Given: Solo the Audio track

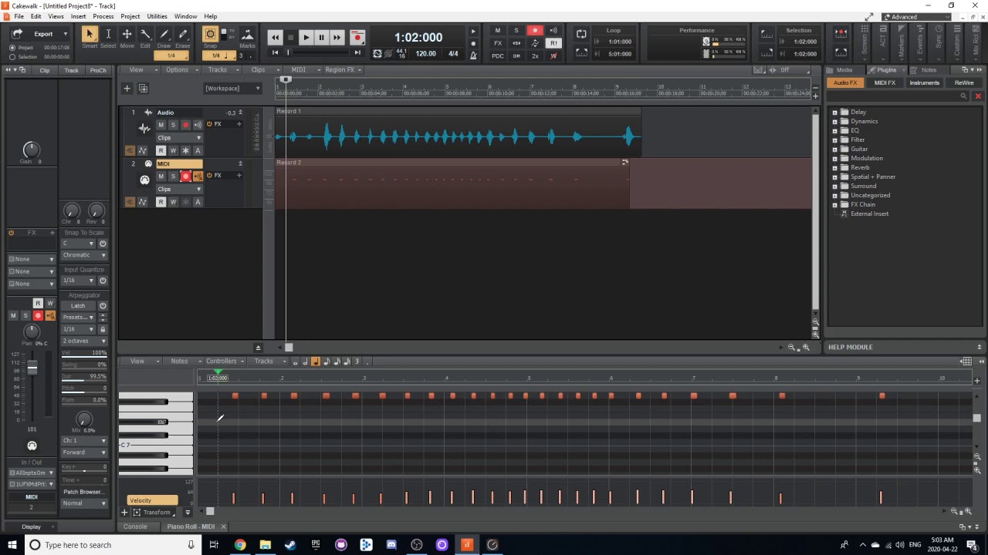Looking at the screenshot, I should (173, 125).
